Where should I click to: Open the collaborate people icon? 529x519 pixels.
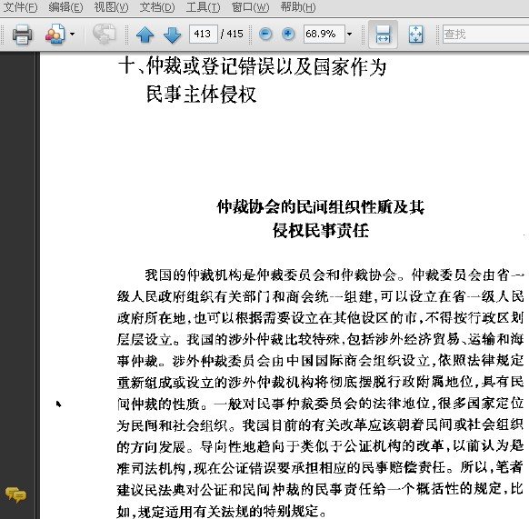click(x=55, y=34)
